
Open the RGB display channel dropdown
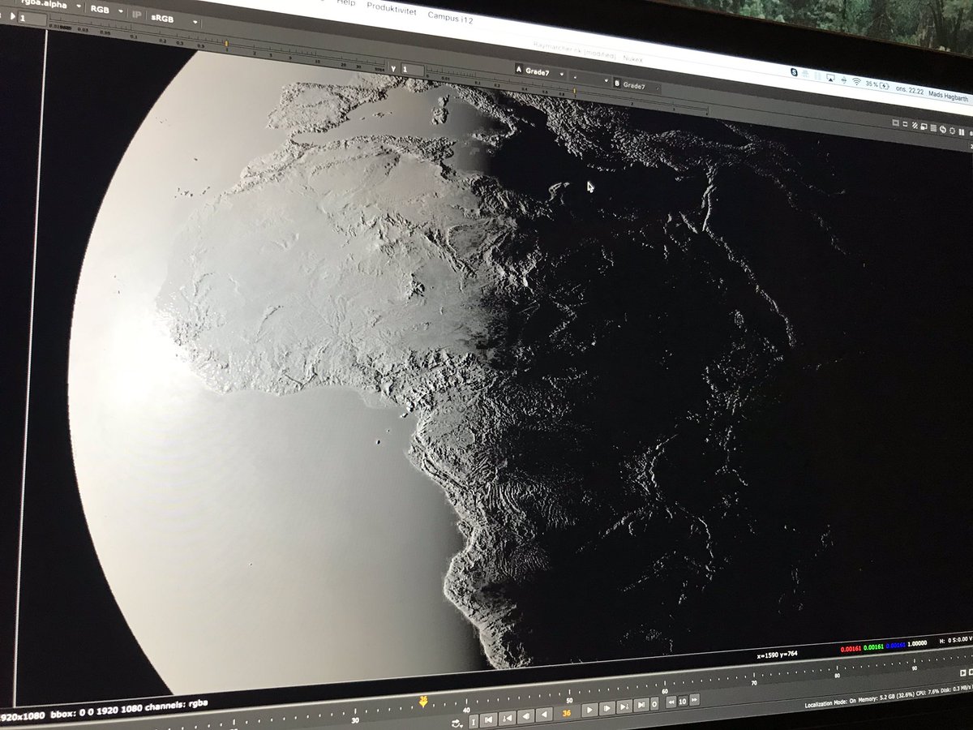pyautogui.click(x=107, y=10)
